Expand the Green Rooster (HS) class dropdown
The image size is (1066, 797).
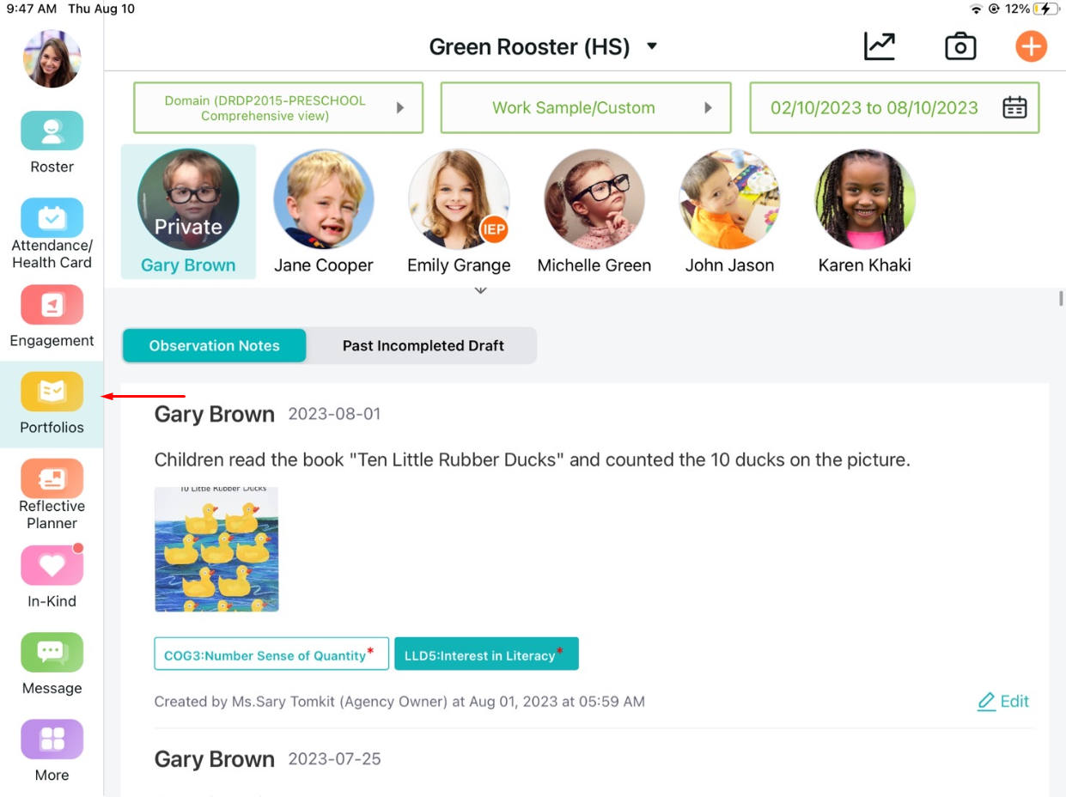tap(543, 46)
